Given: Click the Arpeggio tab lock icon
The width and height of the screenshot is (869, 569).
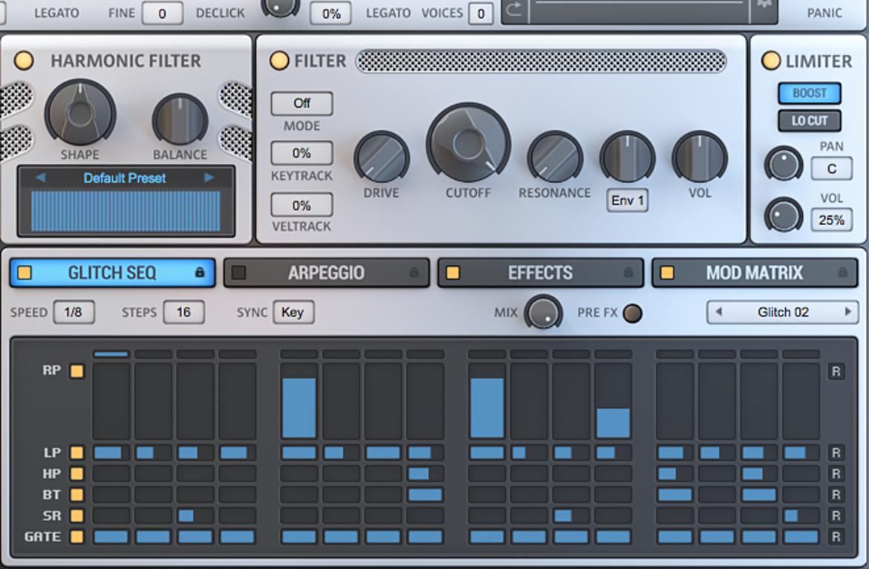Looking at the screenshot, I should [x=414, y=272].
